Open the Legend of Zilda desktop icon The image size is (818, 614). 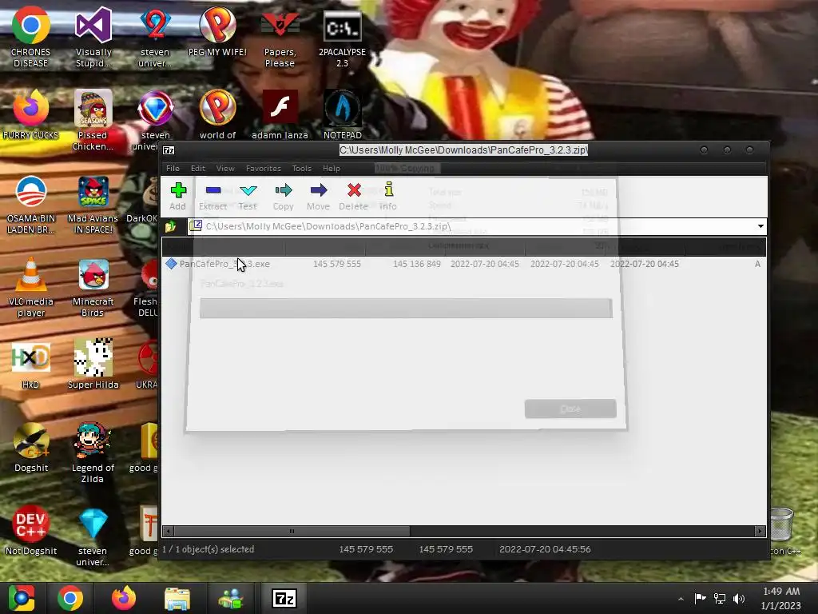point(93,453)
